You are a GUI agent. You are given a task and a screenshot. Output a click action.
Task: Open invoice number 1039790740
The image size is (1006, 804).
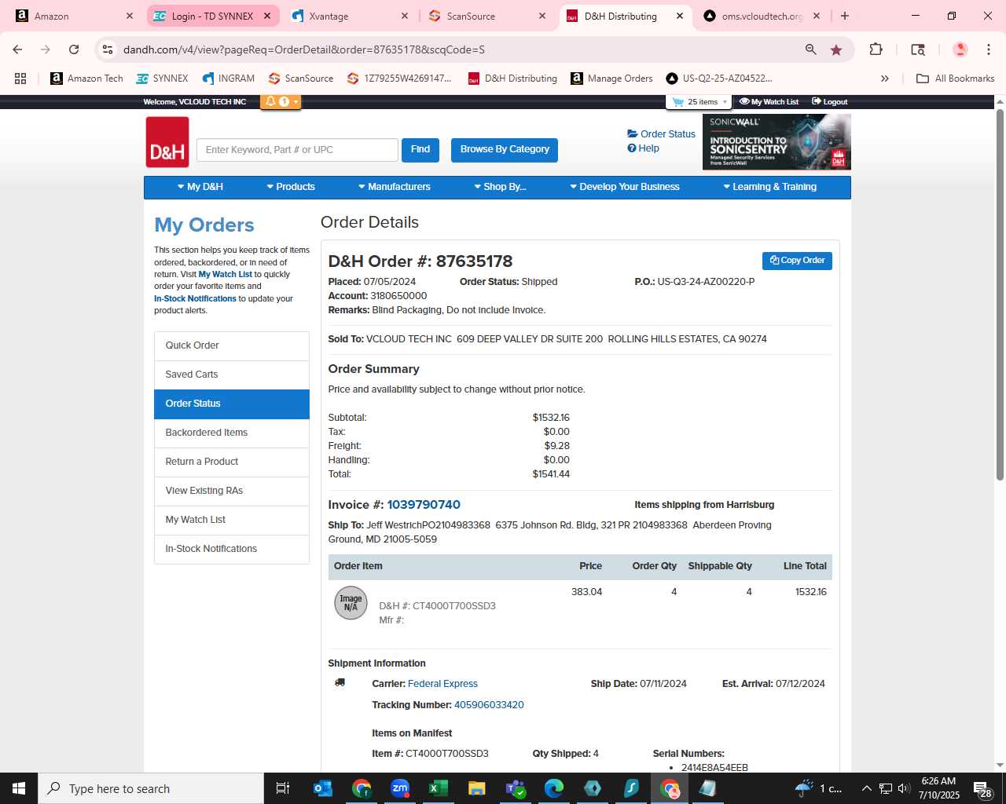click(x=424, y=505)
